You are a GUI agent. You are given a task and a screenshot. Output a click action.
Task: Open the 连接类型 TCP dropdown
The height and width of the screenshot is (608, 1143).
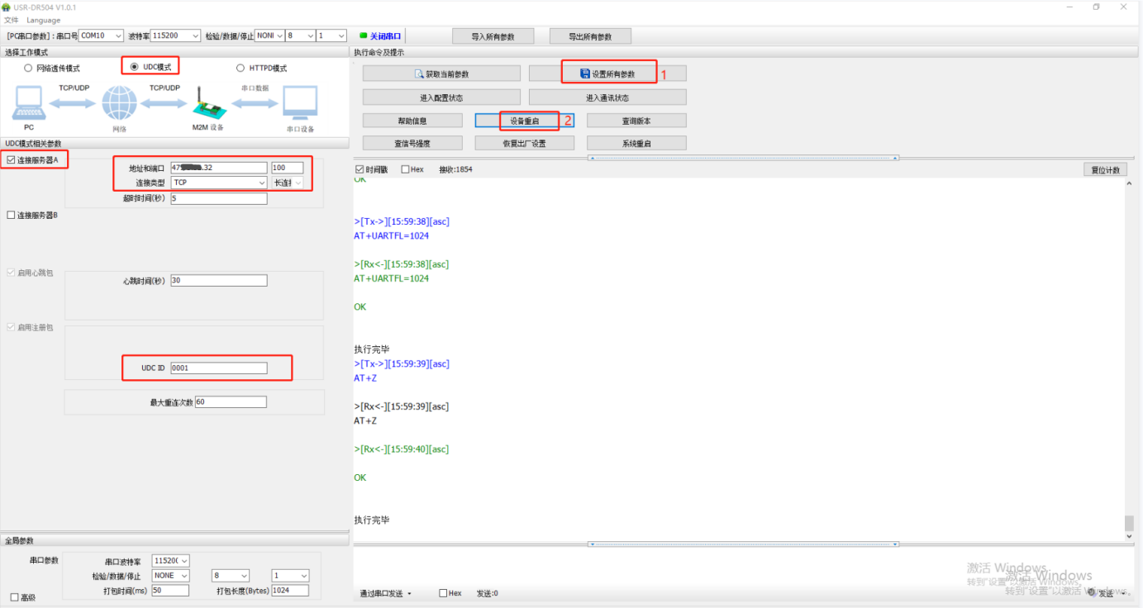(x=218, y=183)
